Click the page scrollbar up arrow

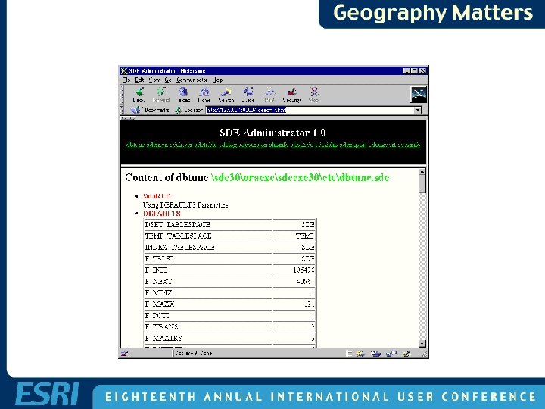(x=422, y=172)
